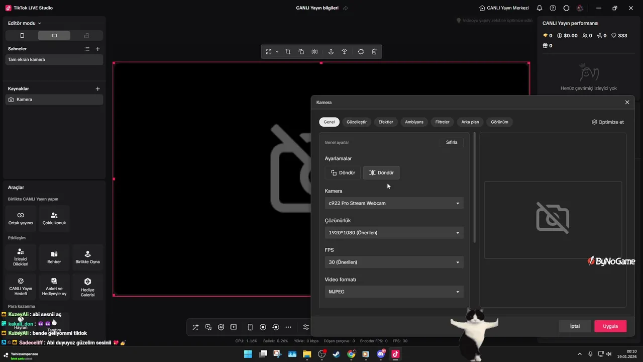Open the fit options dropdown arrow

[x=277, y=52]
